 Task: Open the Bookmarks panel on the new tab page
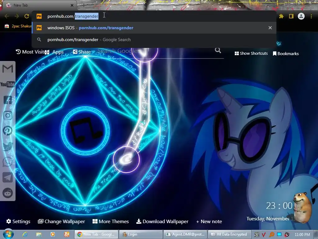(286, 54)
